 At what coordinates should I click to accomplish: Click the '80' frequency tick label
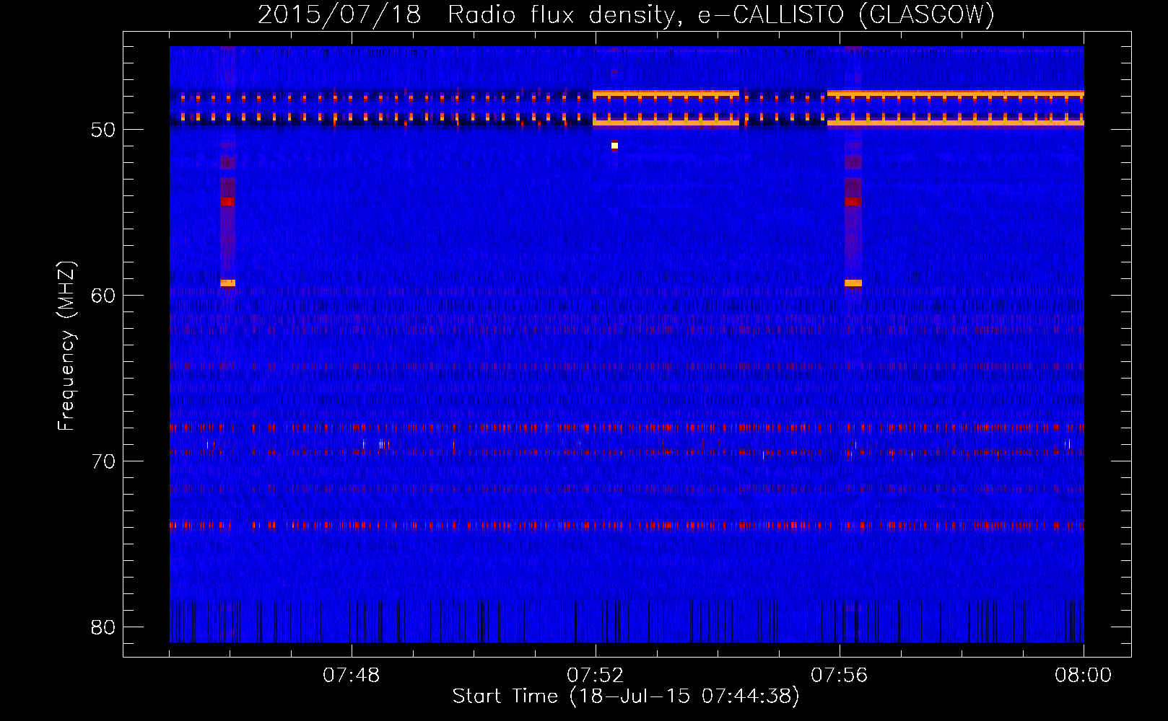click(103, 627)
